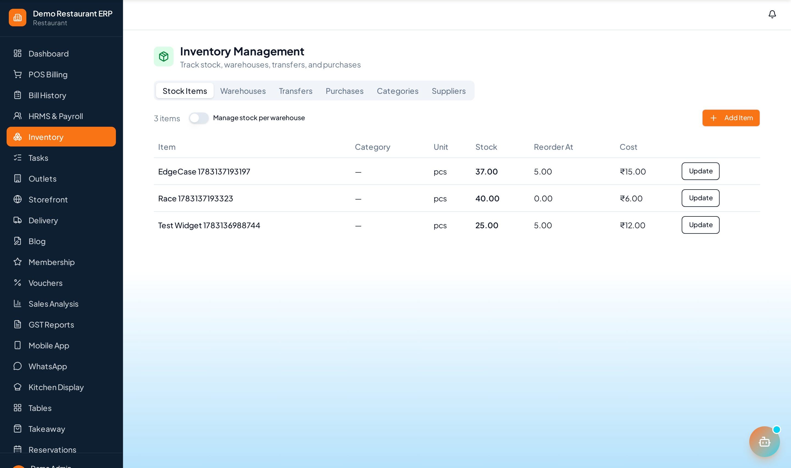Select the Categories tab

pyautogui.click(x=397, y=91)
